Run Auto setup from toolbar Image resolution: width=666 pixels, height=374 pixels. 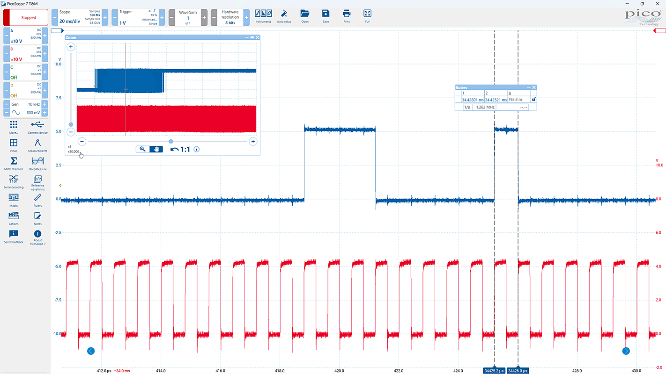pyautogui.click(x=284, y=15)
